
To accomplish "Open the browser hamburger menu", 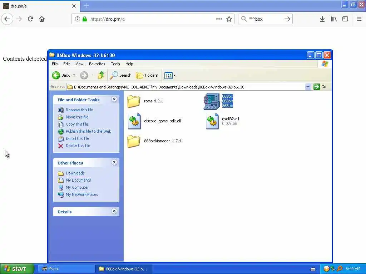I will [x=359, y=19].
